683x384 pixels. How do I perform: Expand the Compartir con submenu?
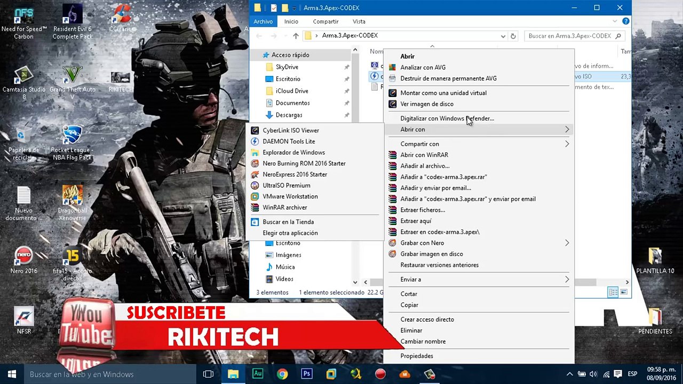(479, 144)
